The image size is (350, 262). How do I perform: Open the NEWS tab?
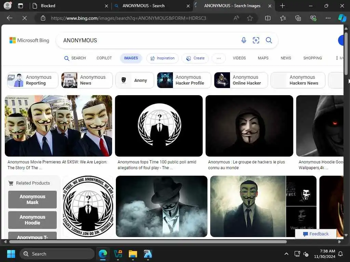[286, 58]
